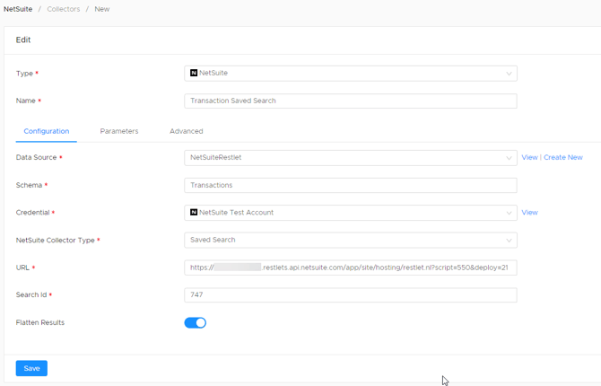Expand the Credential dropdown arrow
This screenshot has width=601, height=386.
pyautogui.click(x=509, y=213)
